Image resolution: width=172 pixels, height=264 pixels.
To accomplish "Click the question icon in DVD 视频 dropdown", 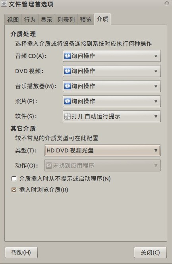I will pyautogui.click(x=68, y=71).
